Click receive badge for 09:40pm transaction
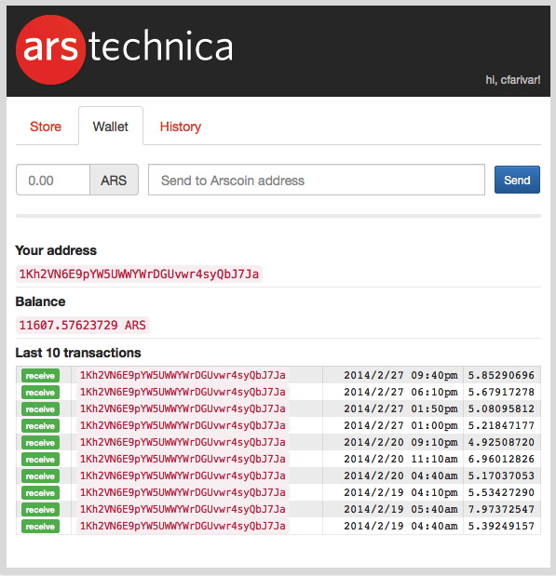This screenshot has height=576, width=556. coord(40,375)
